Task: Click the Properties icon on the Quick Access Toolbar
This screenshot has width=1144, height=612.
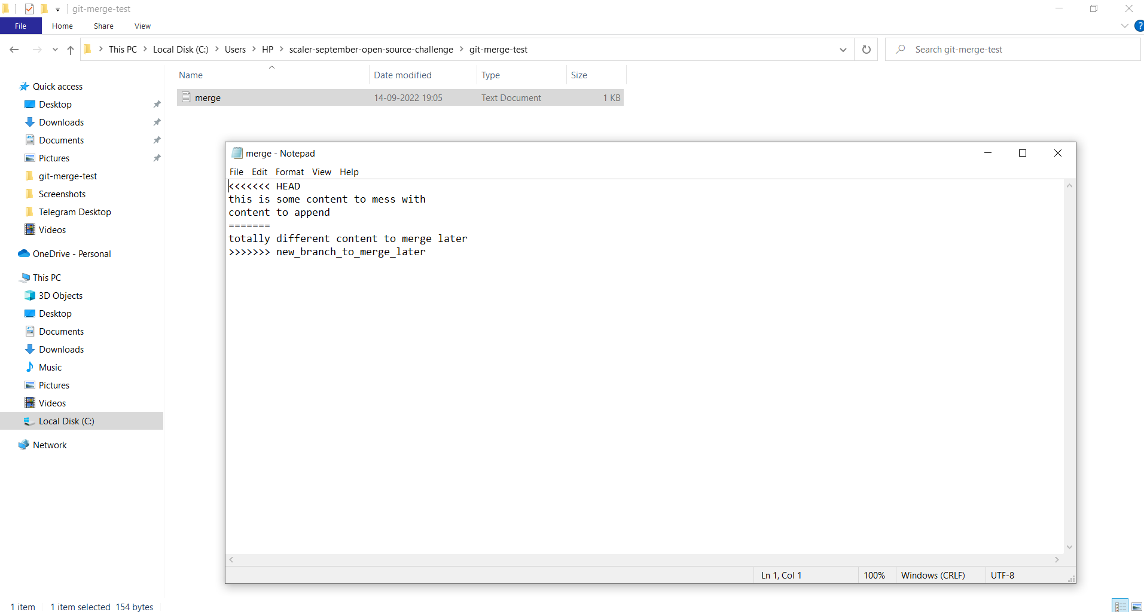Action: pos(29,8)
